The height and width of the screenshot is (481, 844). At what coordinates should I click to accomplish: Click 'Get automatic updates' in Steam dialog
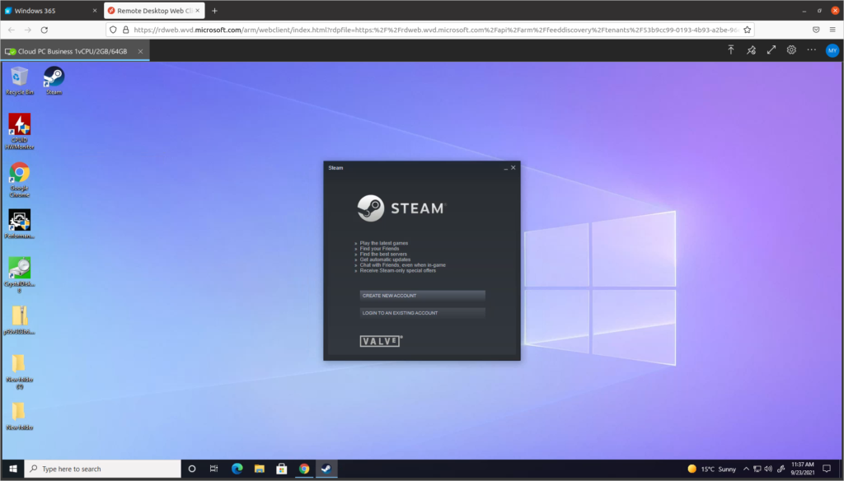tap(385, 259)
